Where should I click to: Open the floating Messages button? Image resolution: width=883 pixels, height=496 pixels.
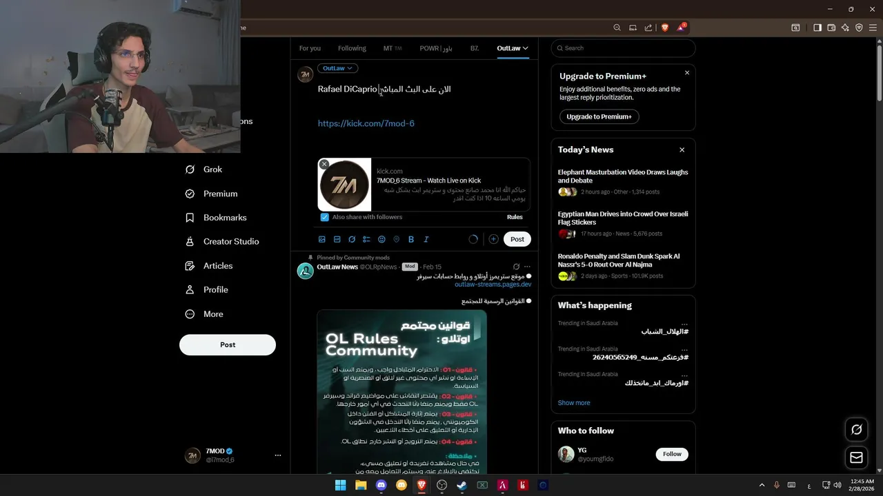tap(856, 457)
